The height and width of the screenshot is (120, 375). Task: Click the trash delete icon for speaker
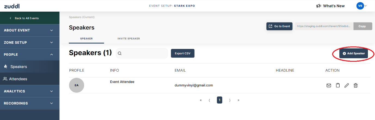(x=355, y=85)
